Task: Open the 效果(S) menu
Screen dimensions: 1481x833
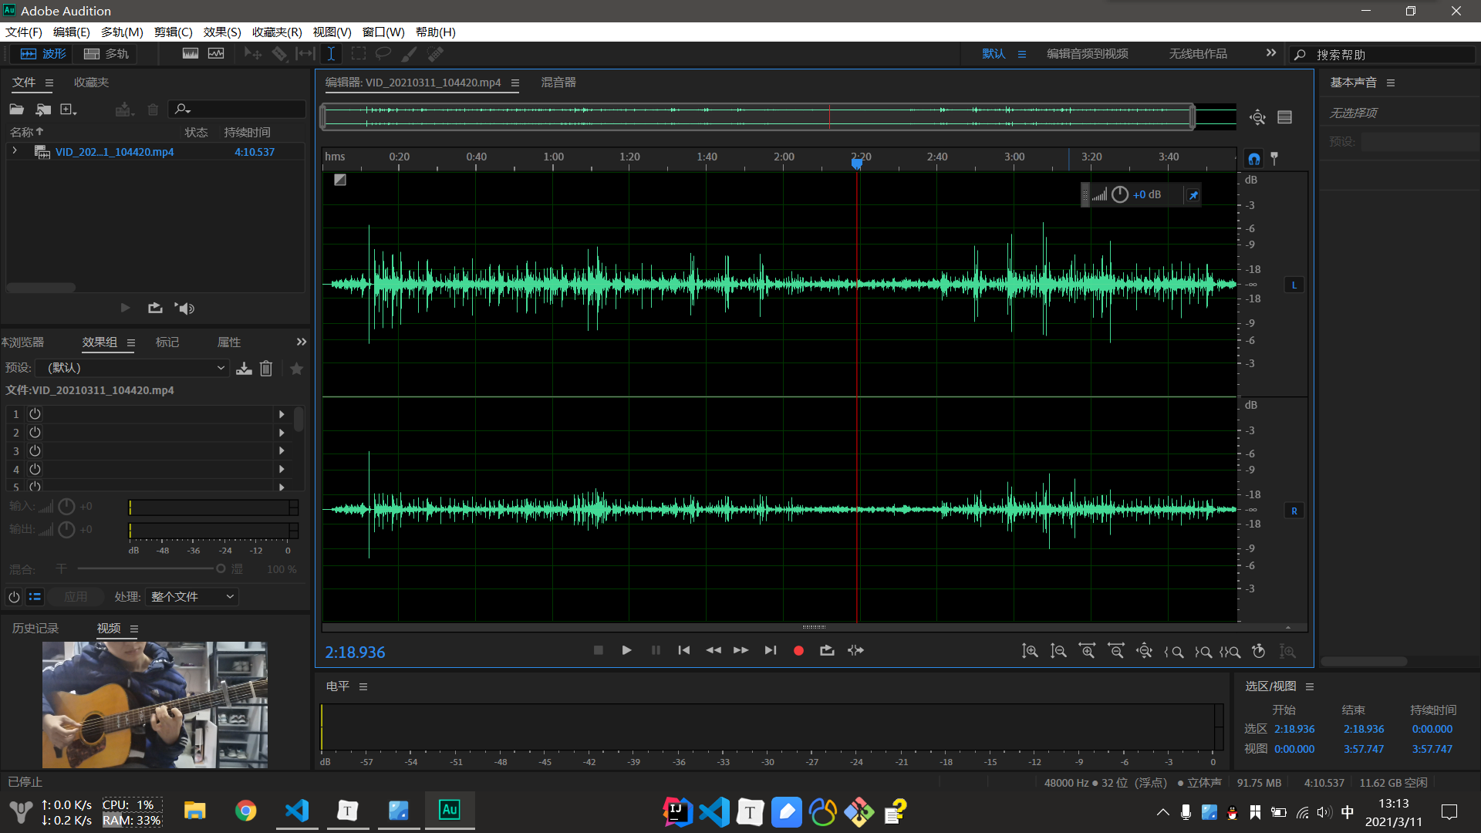Action: (221, 32)
